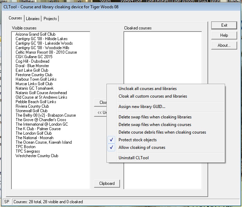Click the SP status bar indicator
Viewport: 242px width, 207px height.
[7, 202]
